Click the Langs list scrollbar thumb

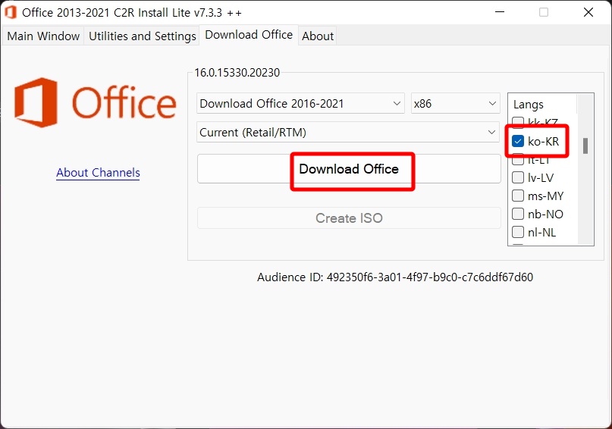click(x=585, y=146)
